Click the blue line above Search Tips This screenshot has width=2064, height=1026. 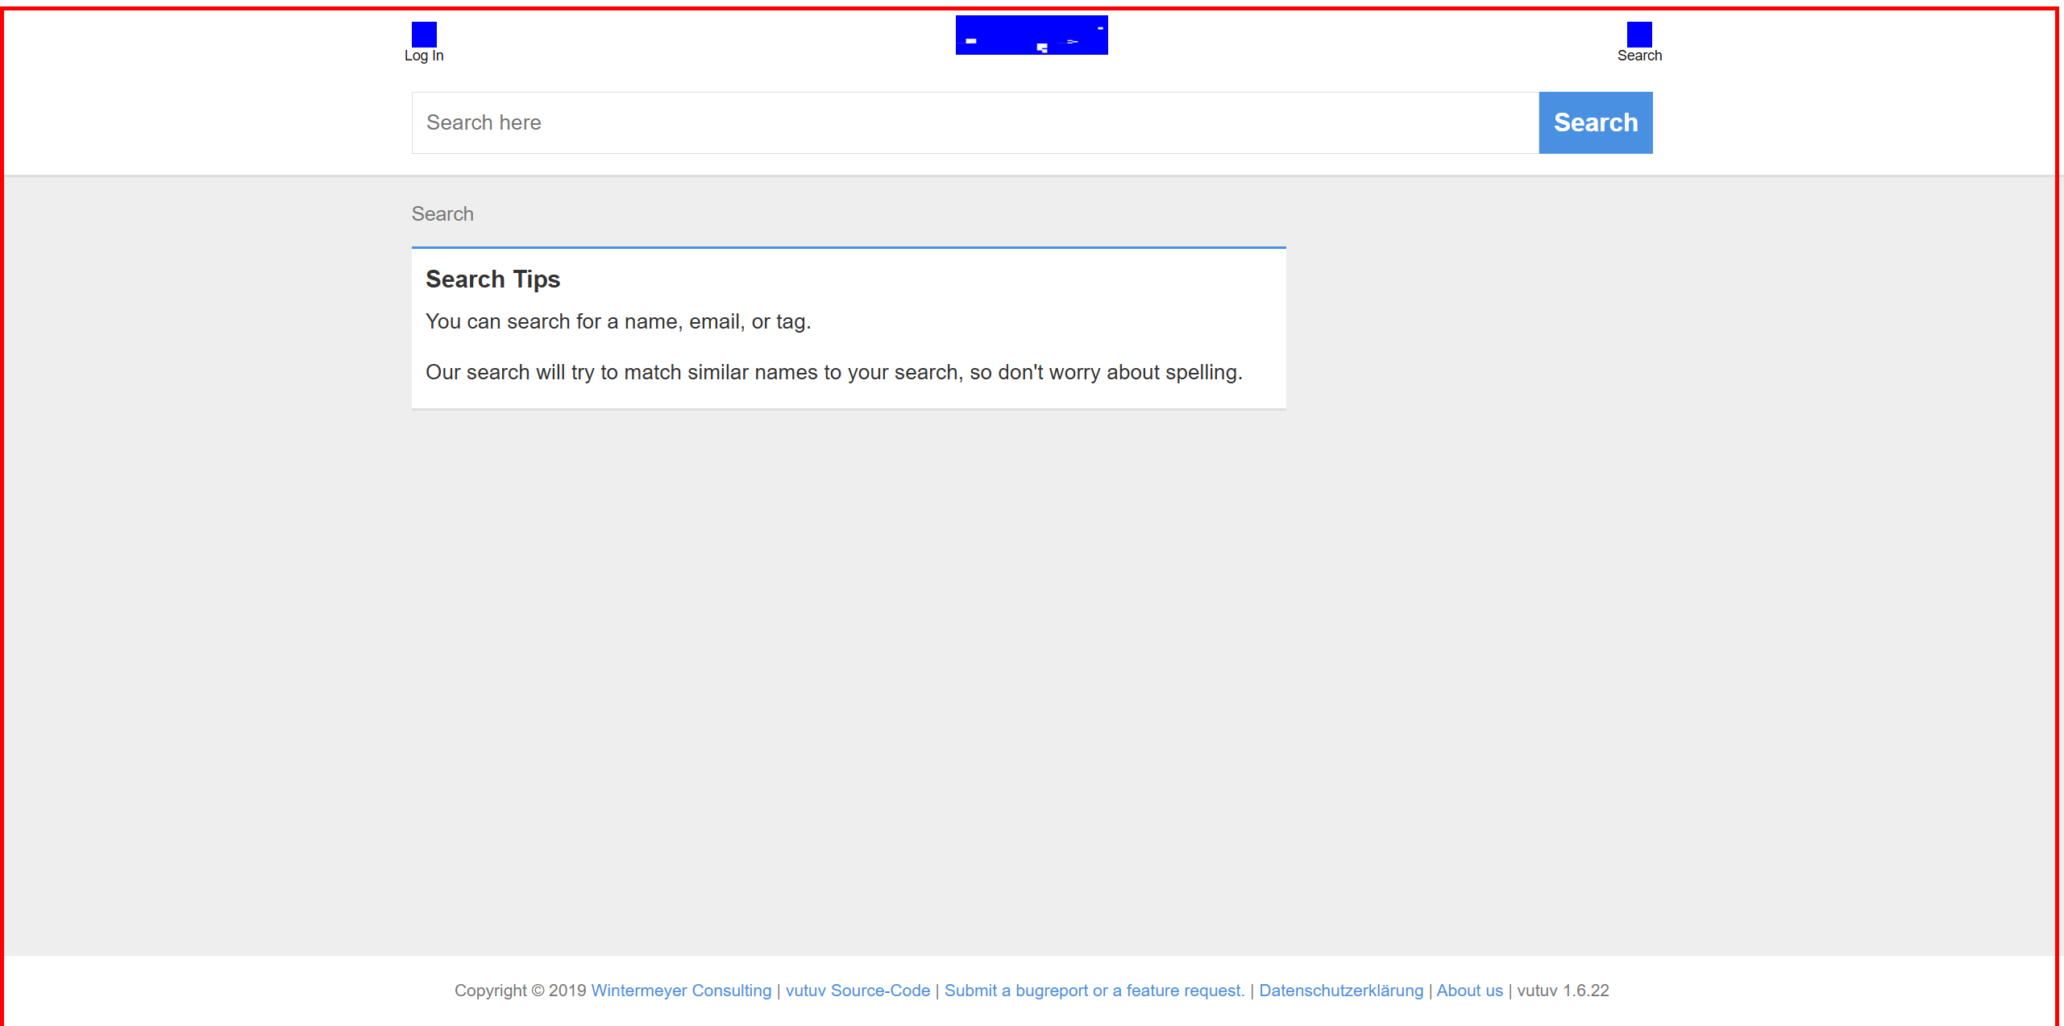pos(848,247)
